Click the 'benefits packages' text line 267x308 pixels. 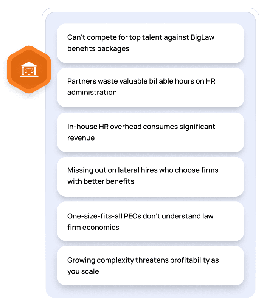(98, 48)
